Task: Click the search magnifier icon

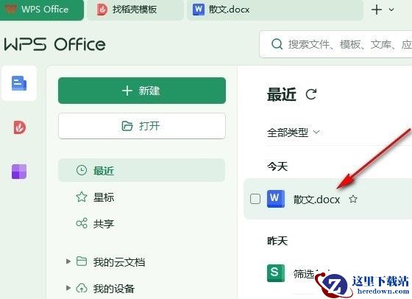Action: (x=277, y=44)
